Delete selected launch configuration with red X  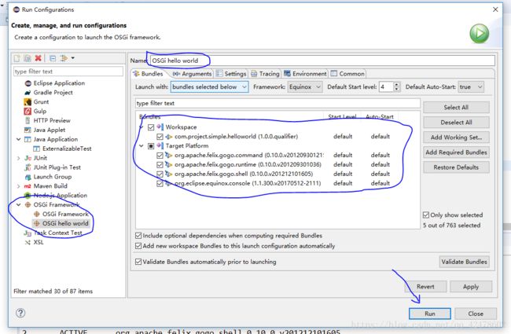(39, 58)
